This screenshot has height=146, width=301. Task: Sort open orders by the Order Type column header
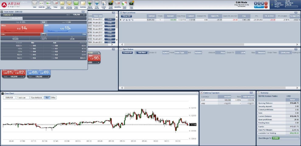point(181,53)
